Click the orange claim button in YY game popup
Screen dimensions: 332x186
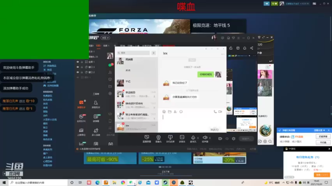point(322,175)
